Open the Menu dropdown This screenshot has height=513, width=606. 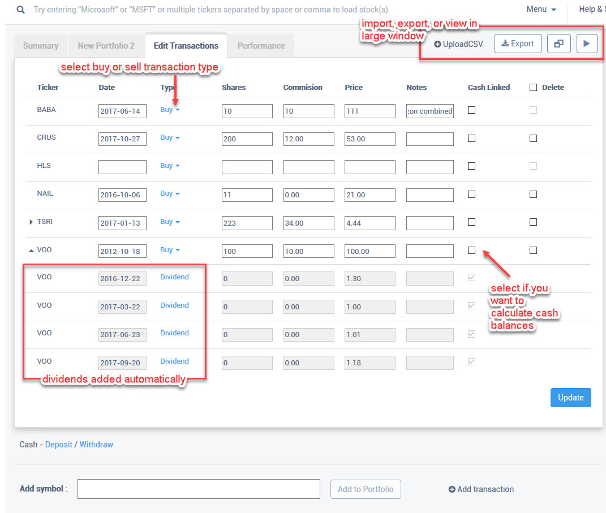[541, 10]
